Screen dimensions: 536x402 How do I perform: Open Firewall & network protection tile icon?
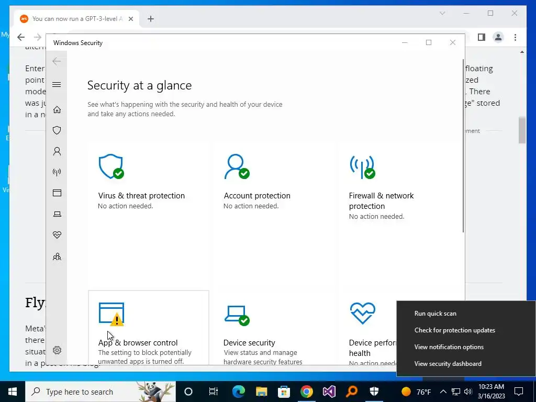click(362, 167)
